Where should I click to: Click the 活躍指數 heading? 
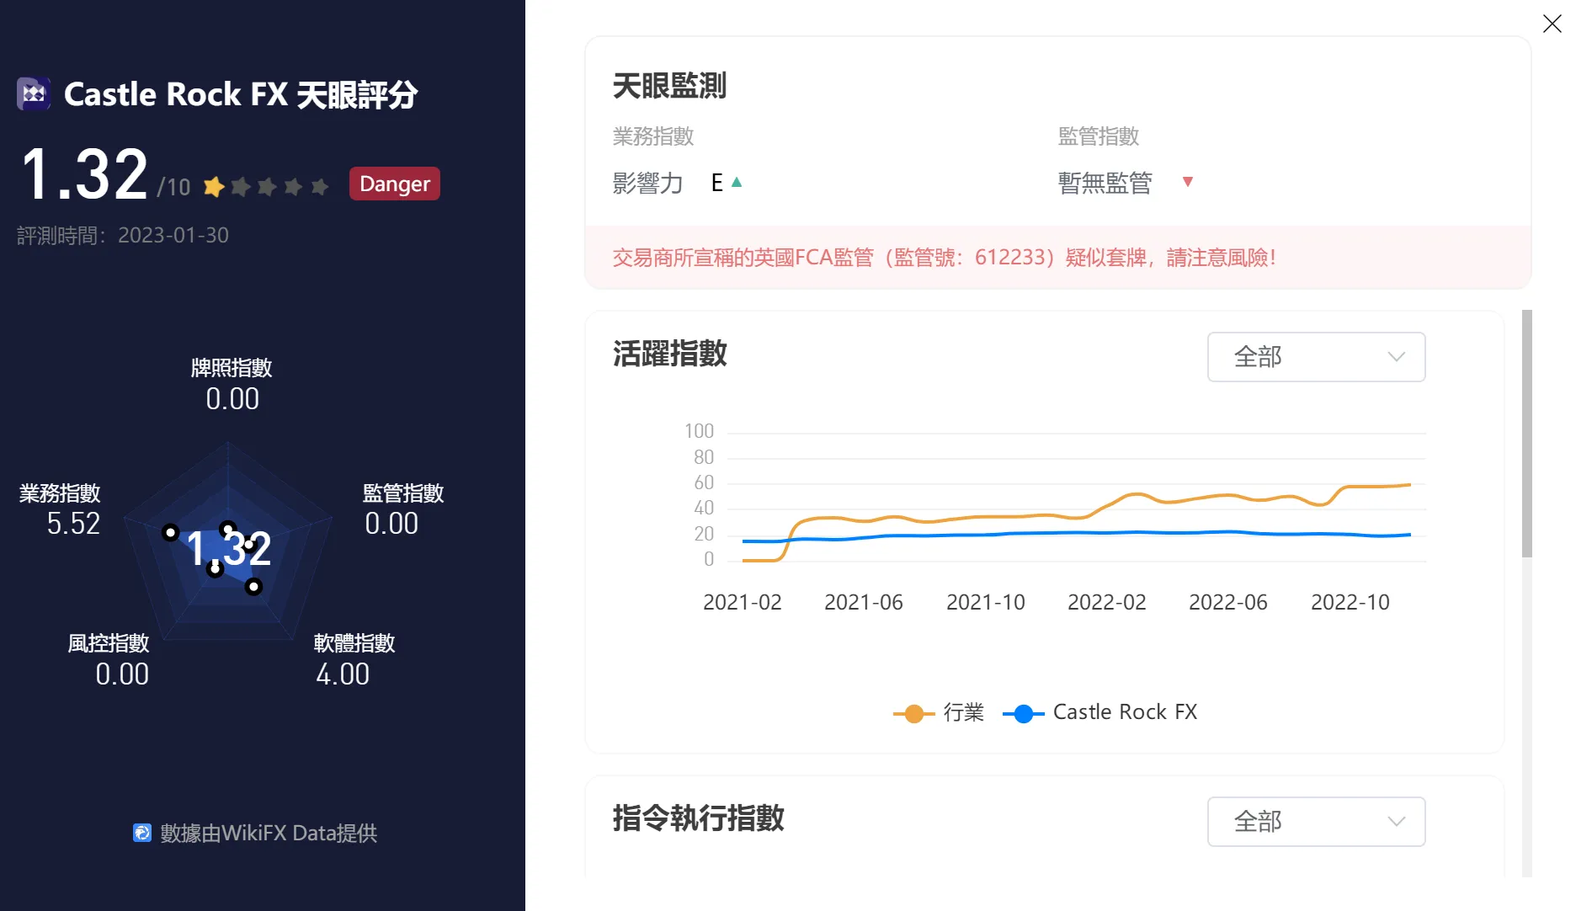(670, 354)
